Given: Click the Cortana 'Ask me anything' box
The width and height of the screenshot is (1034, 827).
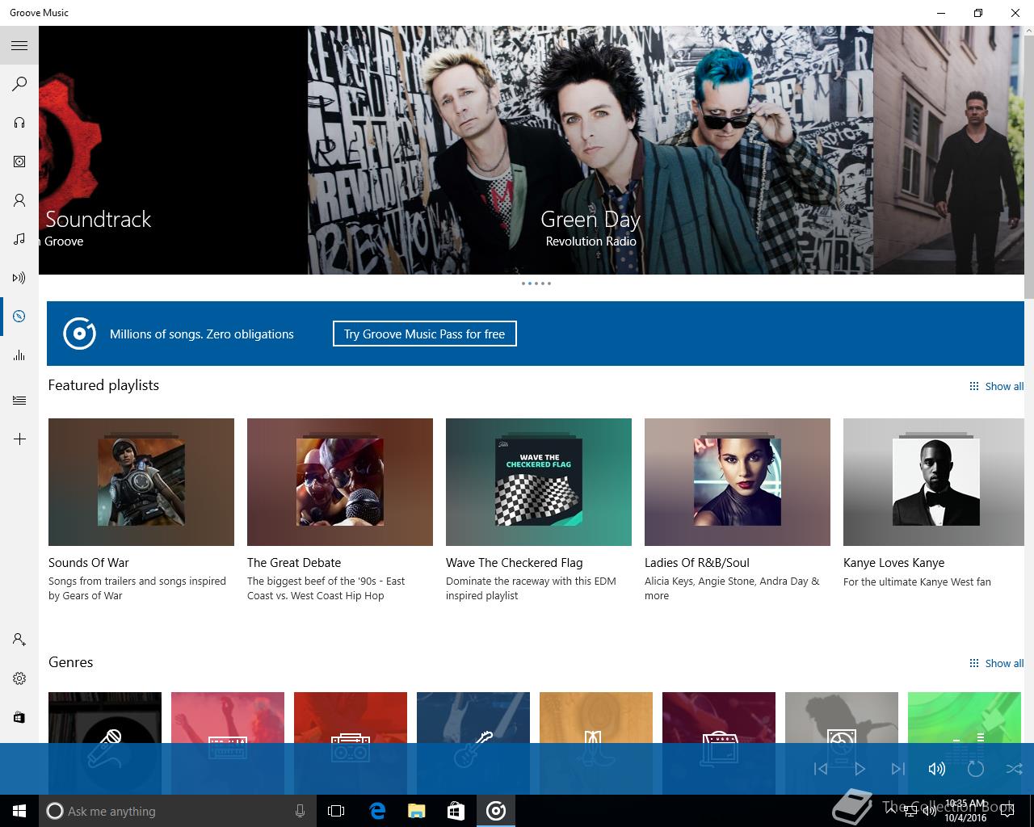Looking at the screenshot, I should (178, 811).
